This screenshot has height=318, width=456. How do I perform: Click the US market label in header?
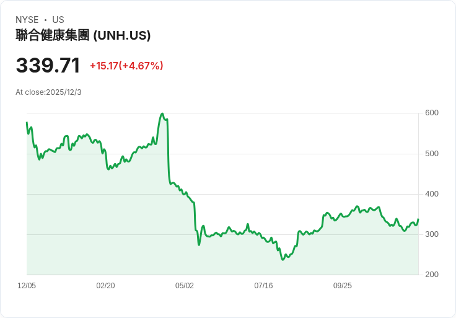click(x=58, y=20)
